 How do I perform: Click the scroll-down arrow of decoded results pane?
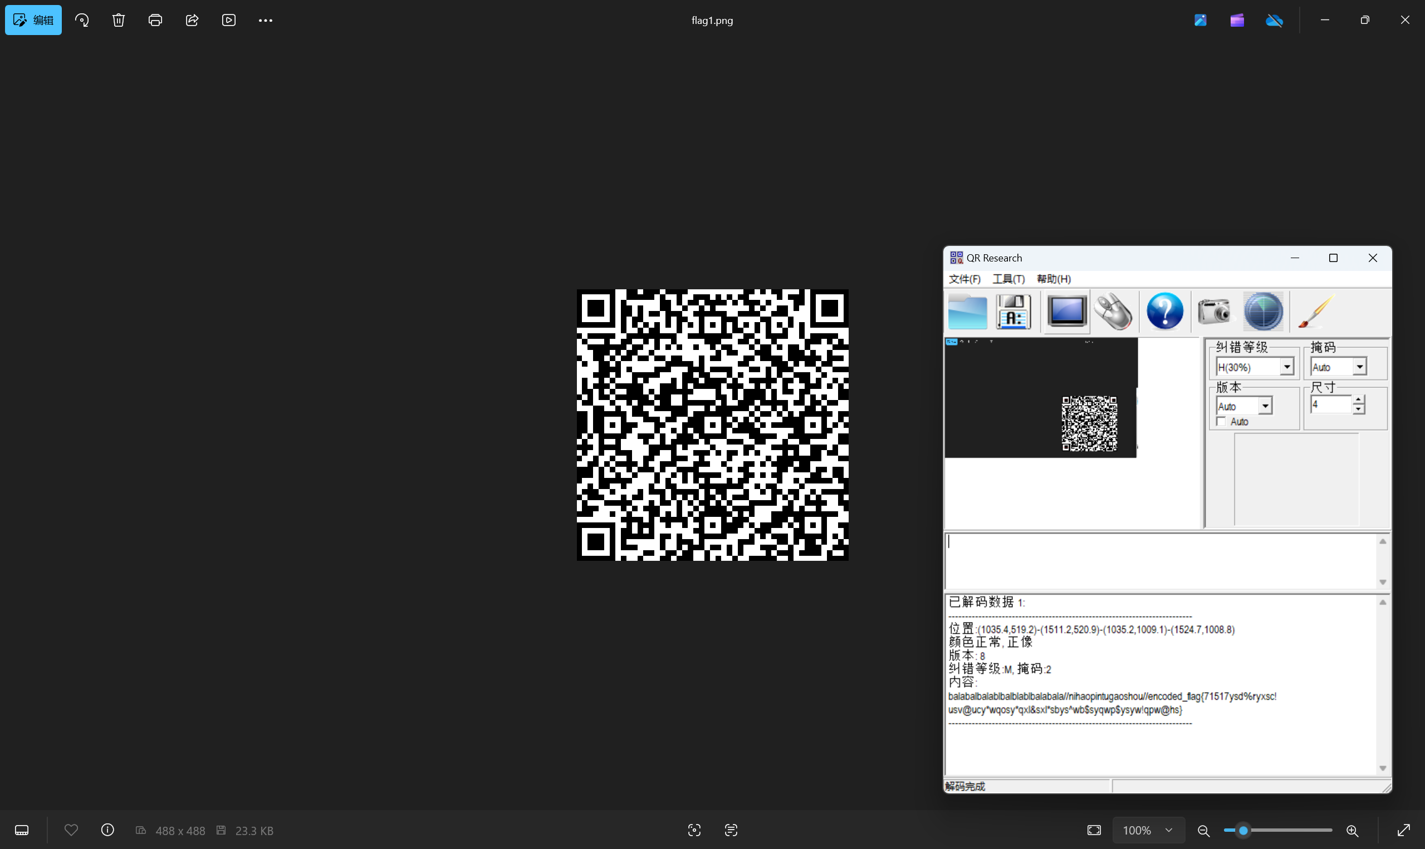click(x=1383, y=768)
